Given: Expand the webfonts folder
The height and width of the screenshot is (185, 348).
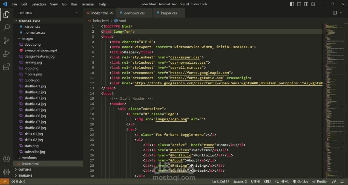Looking at the screenshot, I should click(x=48, y=158).
